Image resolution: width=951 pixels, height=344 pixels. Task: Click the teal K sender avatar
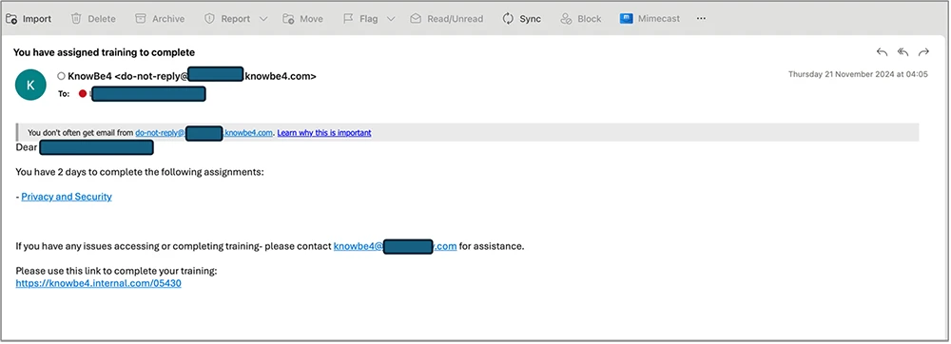click(x=30, y=85)
